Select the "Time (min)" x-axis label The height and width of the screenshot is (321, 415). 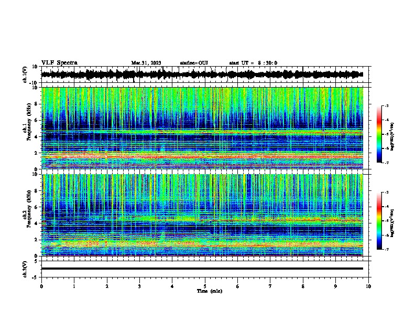(210, 291)
